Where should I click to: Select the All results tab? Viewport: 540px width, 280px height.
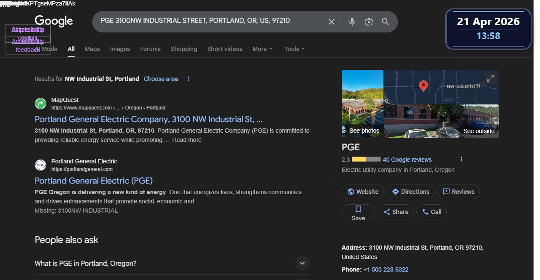(71, 49)
